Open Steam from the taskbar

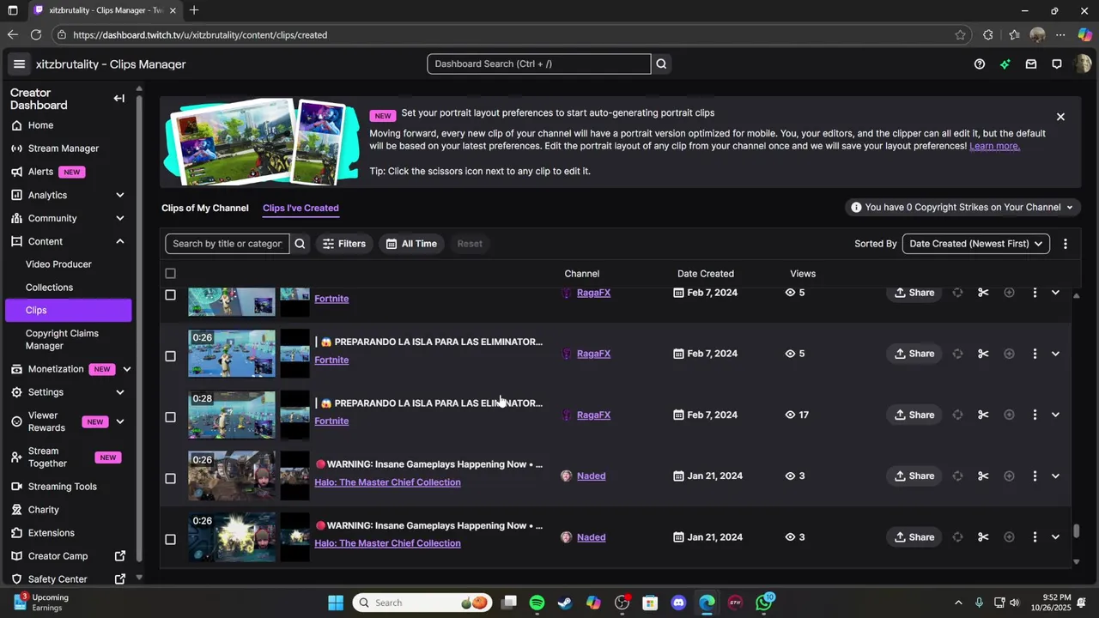(x=565, y=603)
